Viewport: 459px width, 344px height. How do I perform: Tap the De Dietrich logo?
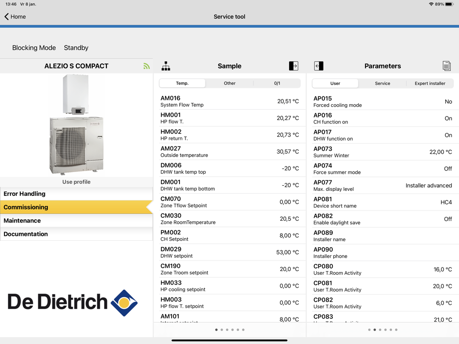[x=73, y=303]
